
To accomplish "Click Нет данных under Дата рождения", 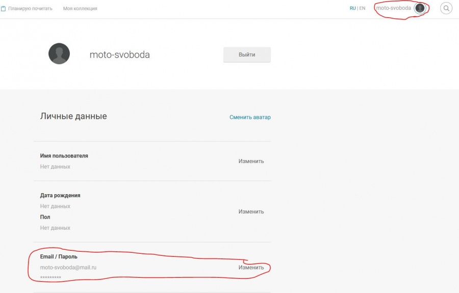I will (55, 206).
